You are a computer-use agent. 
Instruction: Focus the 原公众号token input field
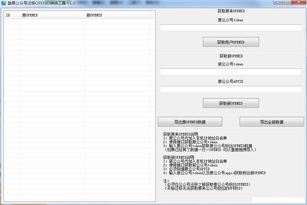pos(231,28)
